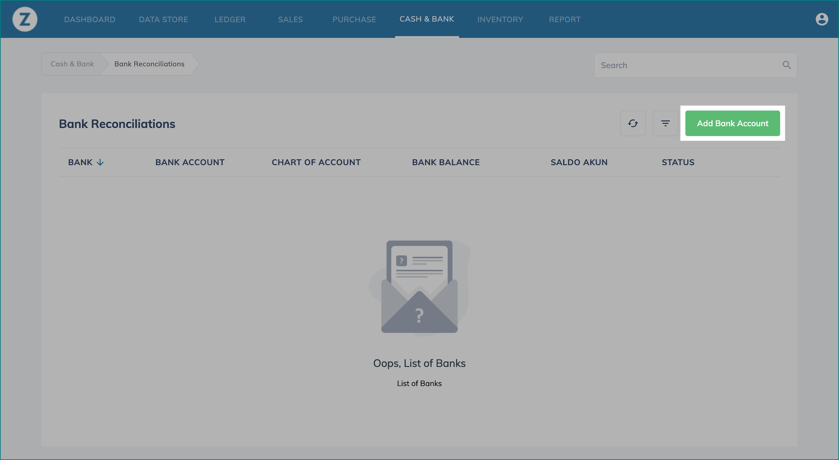Open the Purchase menu
The width and height of the screenshot is (839, 460).
pos(354,19)
